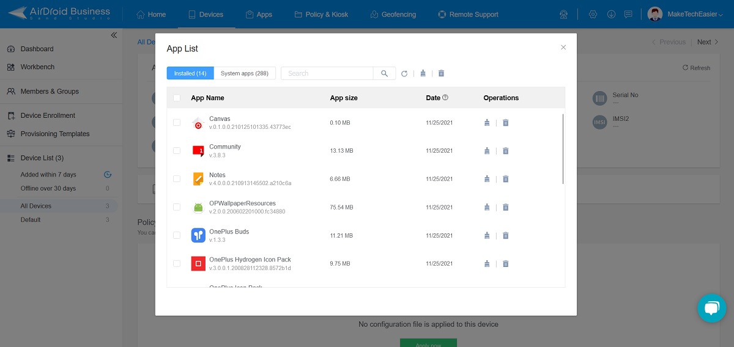734x347 pixels.
Task: Click the search magnifier button
Action: (x=384, y=73)
